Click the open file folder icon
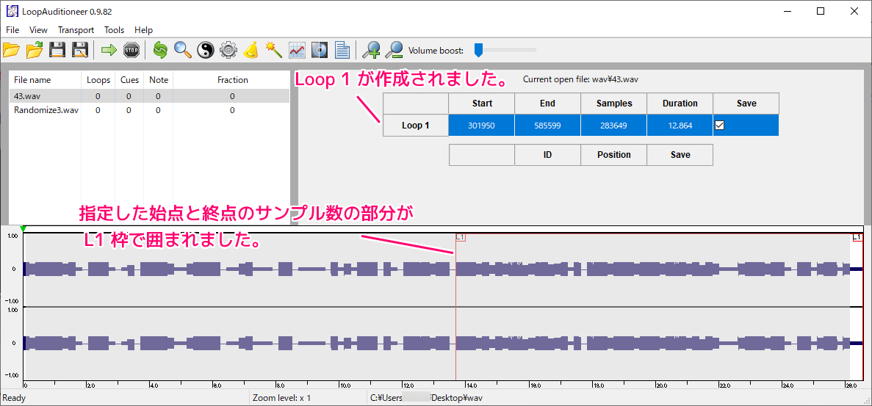 coord(11,50)
